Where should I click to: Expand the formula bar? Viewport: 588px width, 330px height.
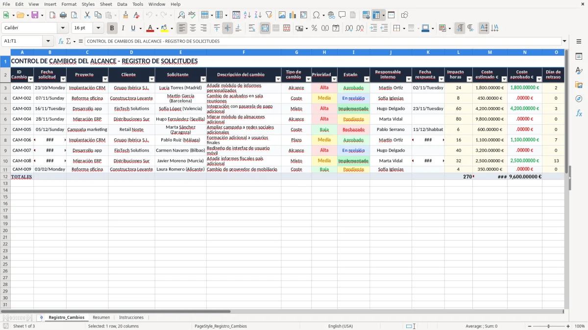coord(564,41)
